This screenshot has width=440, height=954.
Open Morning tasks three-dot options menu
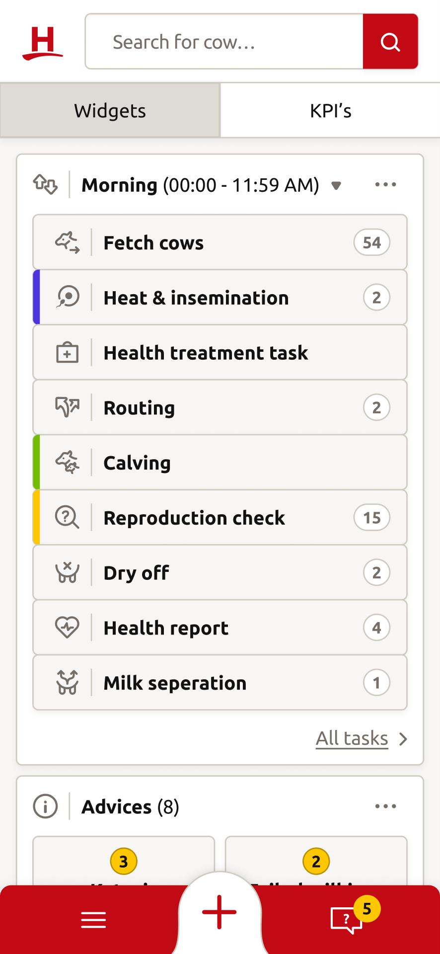385,185
